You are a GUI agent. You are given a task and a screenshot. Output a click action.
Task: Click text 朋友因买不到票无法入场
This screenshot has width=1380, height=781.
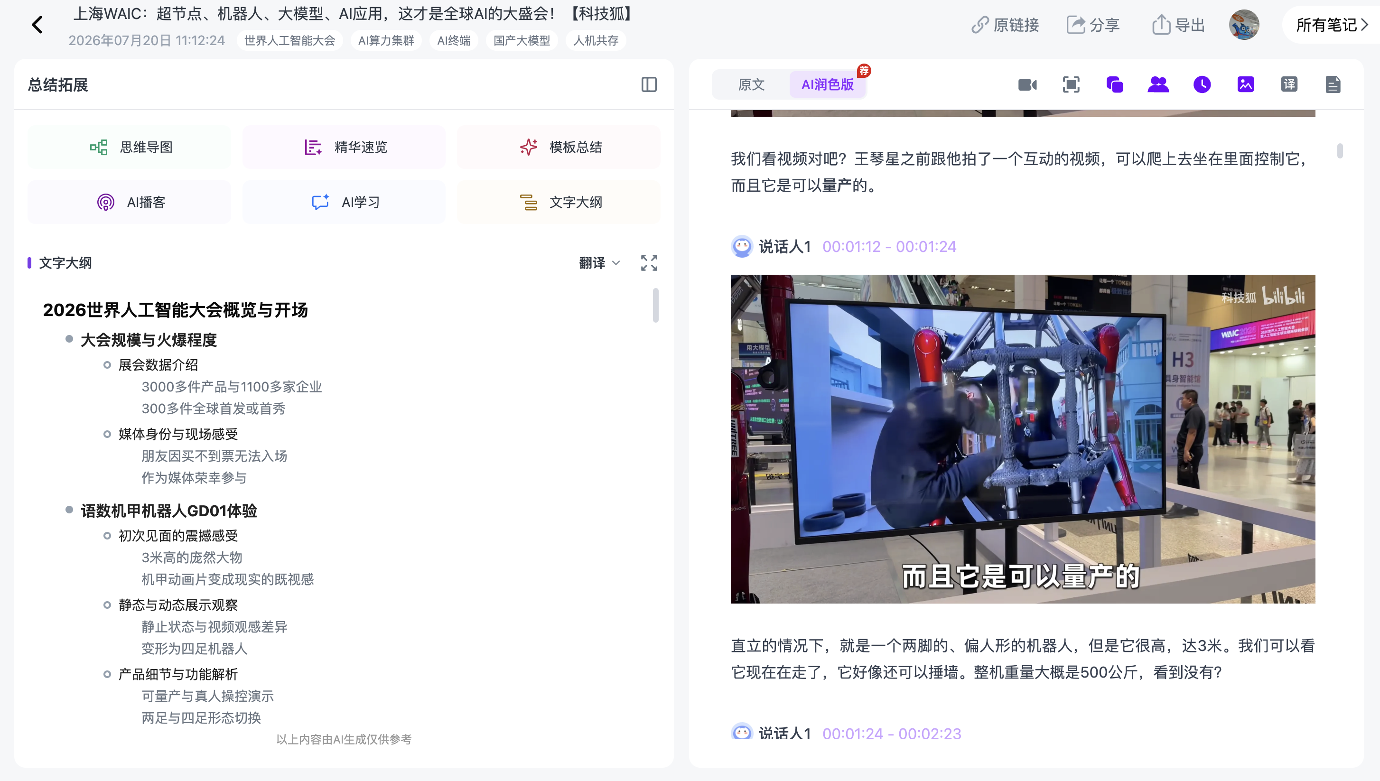pos(214,456)
